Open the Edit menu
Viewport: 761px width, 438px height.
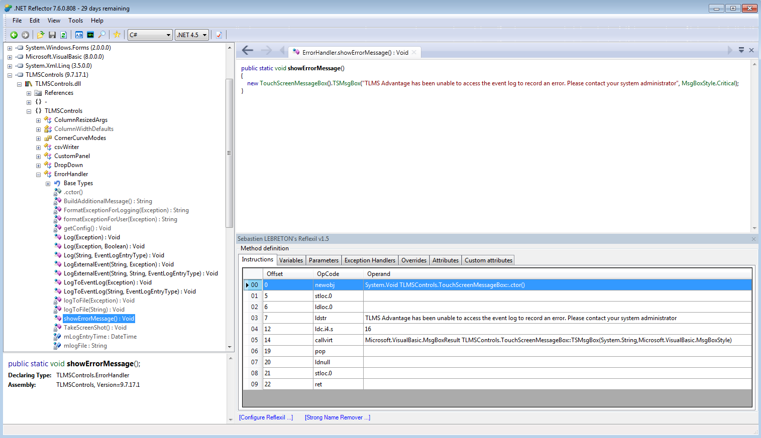tap(35, 21)
